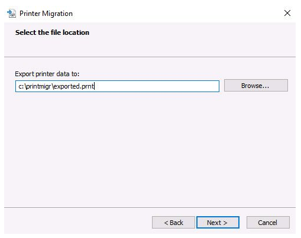Image resolution: width=301 pixels, height=238 pixels.
Task: Click the 'Export printer data to:' label
Action: point(47,74)
